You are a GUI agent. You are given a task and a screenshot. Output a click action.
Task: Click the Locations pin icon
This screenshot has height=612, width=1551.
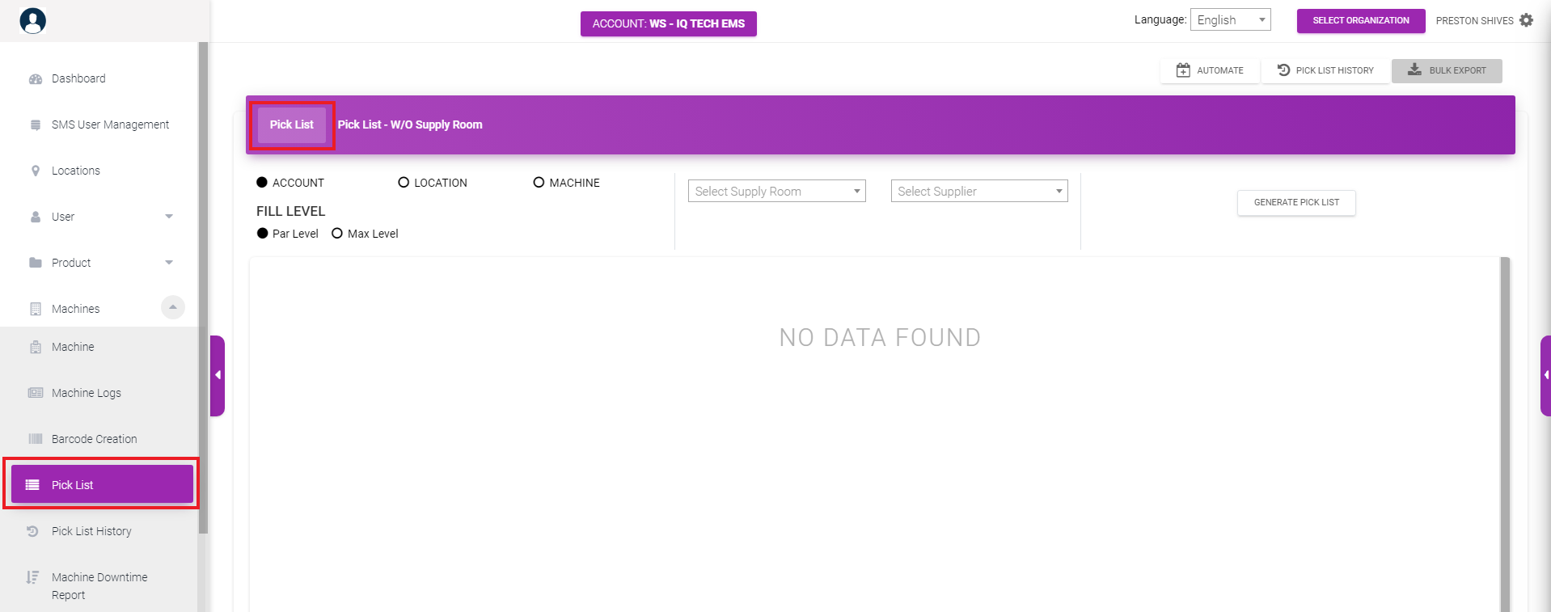(x=36, y=171)
